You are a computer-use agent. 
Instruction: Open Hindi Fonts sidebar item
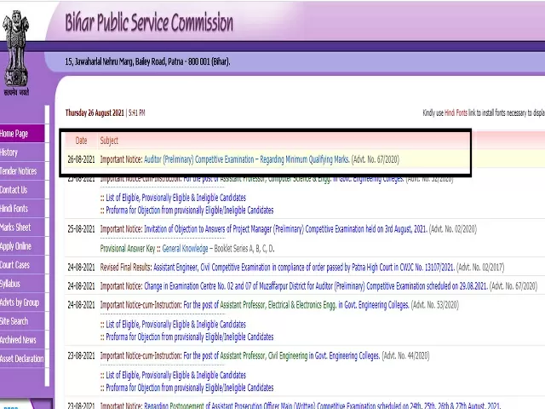tap(14, 209)
